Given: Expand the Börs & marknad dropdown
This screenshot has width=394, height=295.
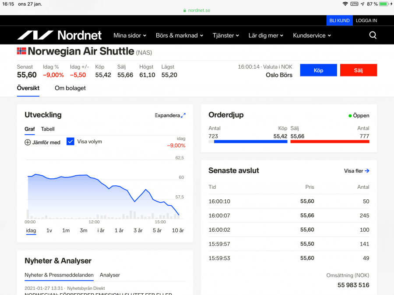Looking at the screenshot, I should tap(179, 35).
